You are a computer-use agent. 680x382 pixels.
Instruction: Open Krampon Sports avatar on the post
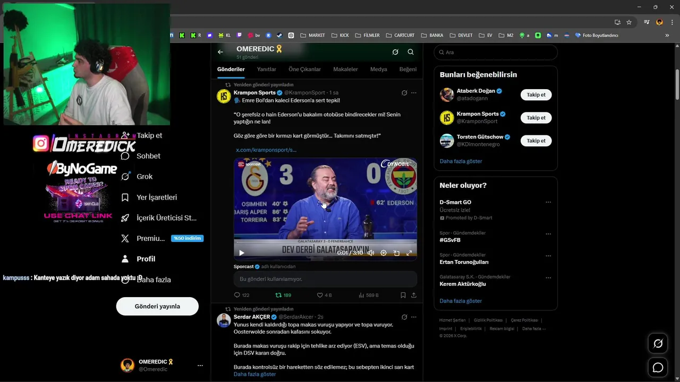[x=224, y=96]
